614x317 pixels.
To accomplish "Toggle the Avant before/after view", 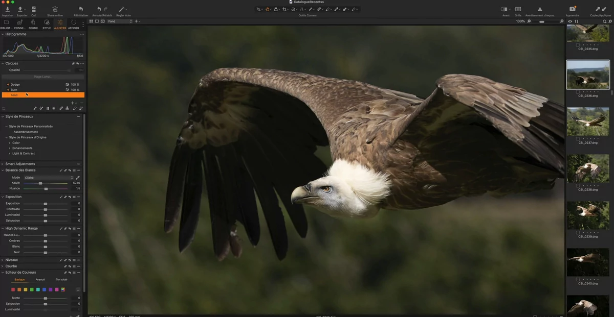I will [x=504, y=9].
